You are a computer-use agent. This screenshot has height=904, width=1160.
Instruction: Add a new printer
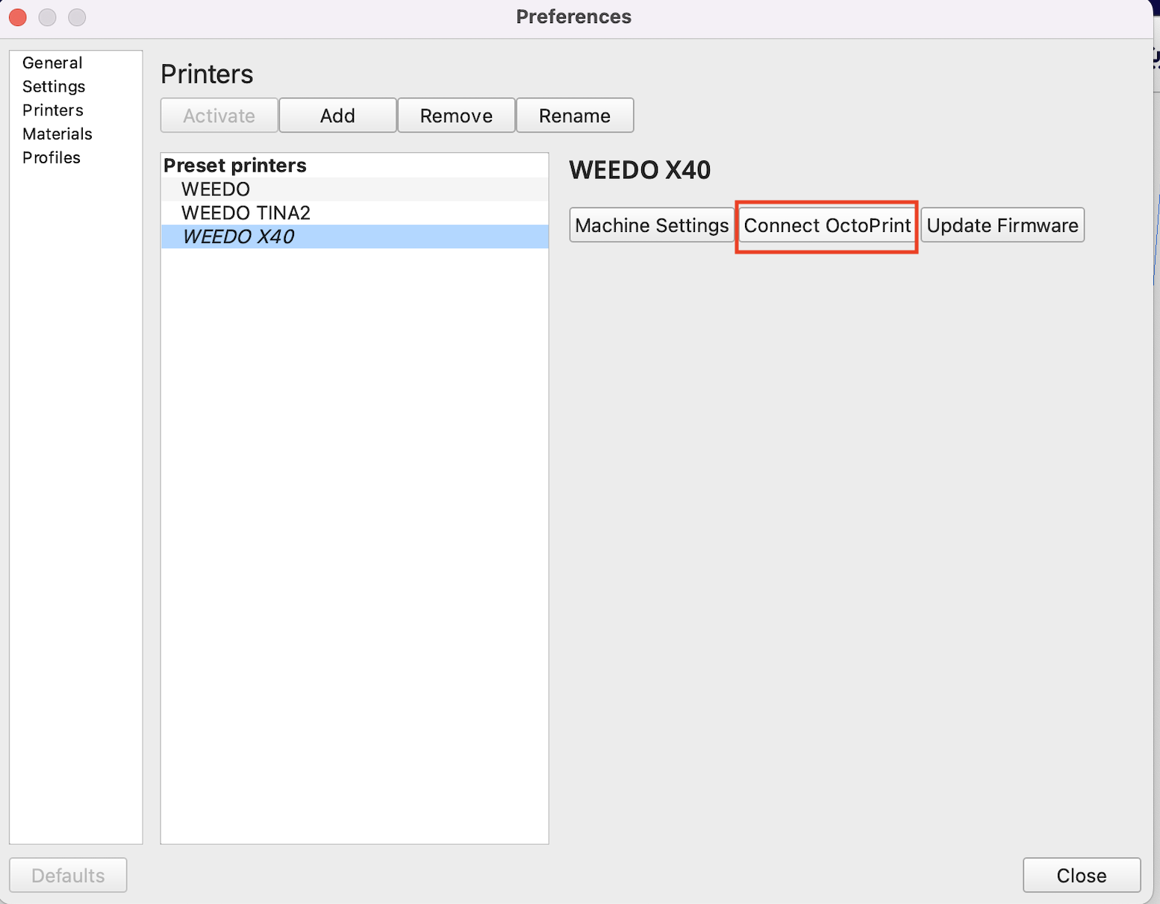tap(337, 116)
